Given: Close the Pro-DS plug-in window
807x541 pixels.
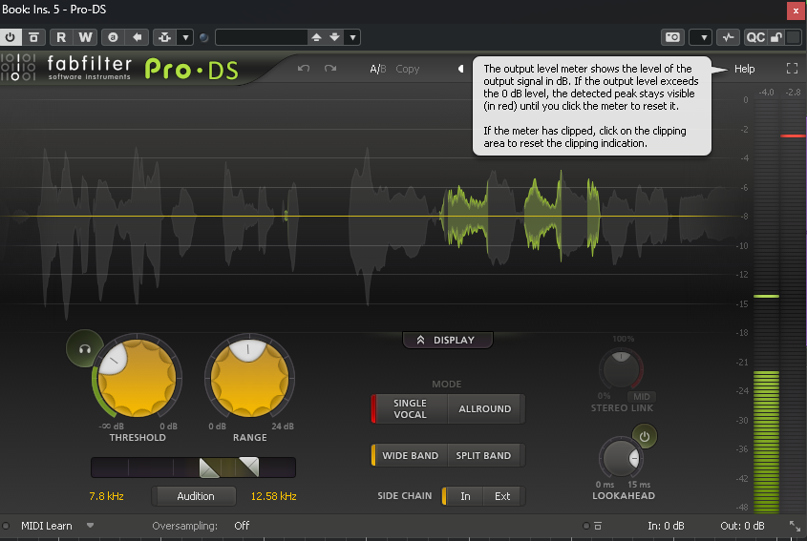Looking at the screenshot, I should 796,10.
